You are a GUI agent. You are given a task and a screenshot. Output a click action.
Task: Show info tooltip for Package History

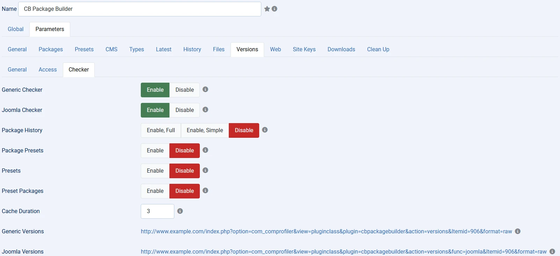coord(265,130)
